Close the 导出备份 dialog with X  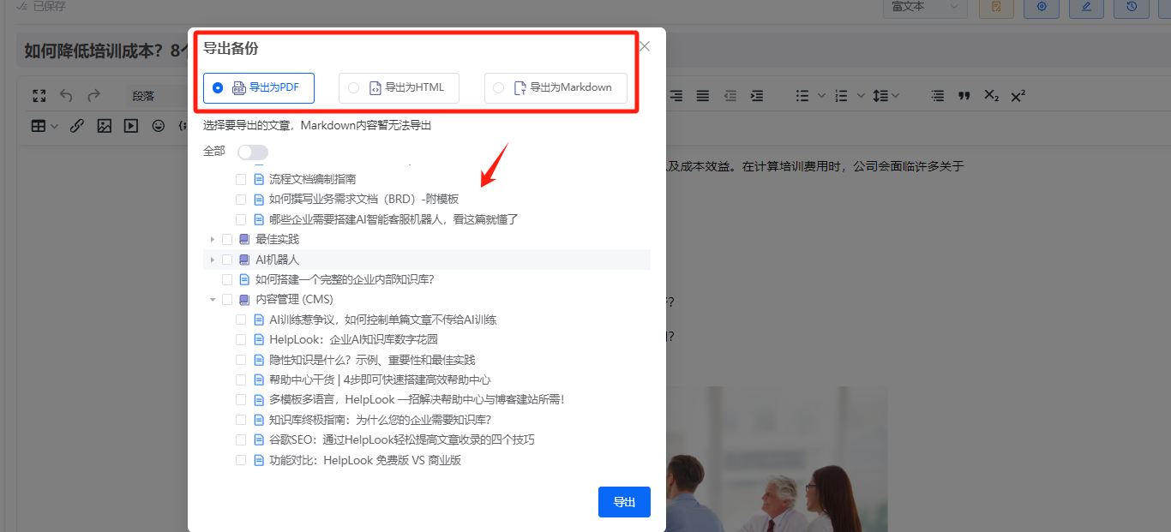645,46
